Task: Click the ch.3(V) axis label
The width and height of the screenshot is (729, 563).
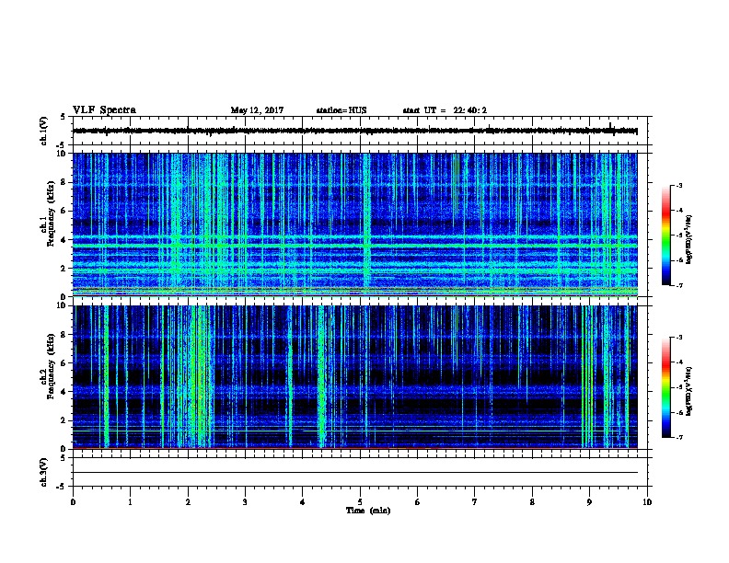Action: coord(44,472)
